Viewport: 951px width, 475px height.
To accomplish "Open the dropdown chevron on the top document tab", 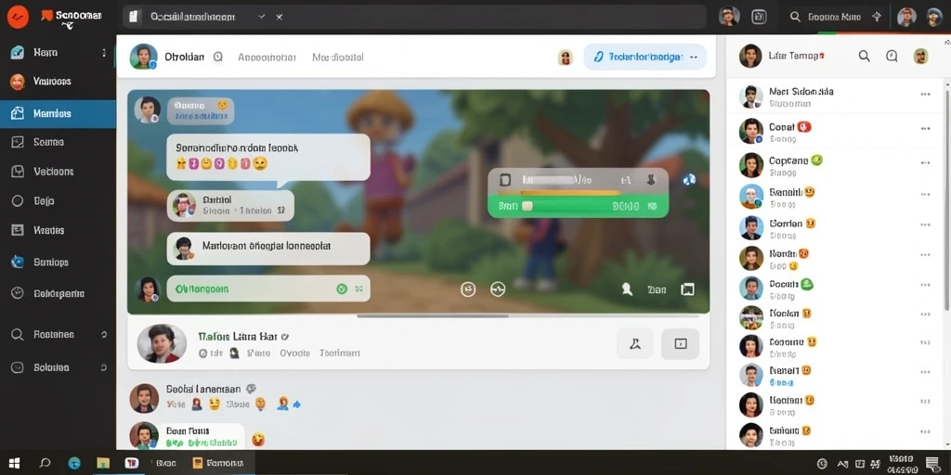I will pos(261,17).
